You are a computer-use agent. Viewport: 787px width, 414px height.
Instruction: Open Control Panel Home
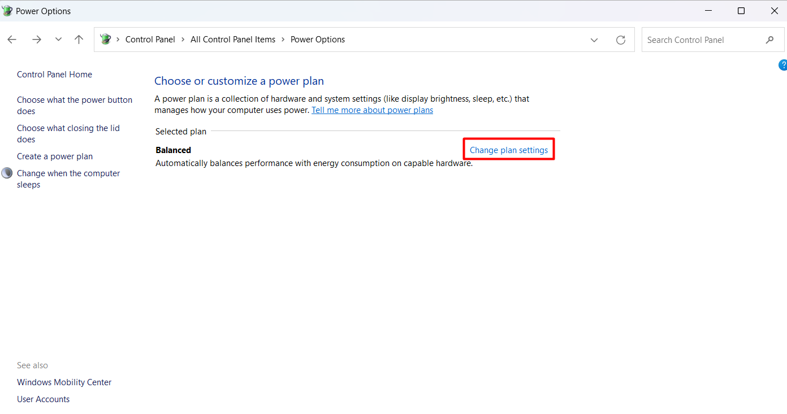(x=54, y=75)
